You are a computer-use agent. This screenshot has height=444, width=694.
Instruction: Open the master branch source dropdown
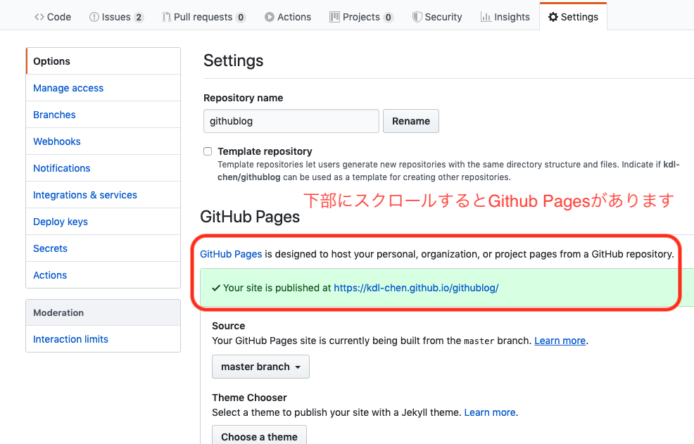[x=260, y=367]
